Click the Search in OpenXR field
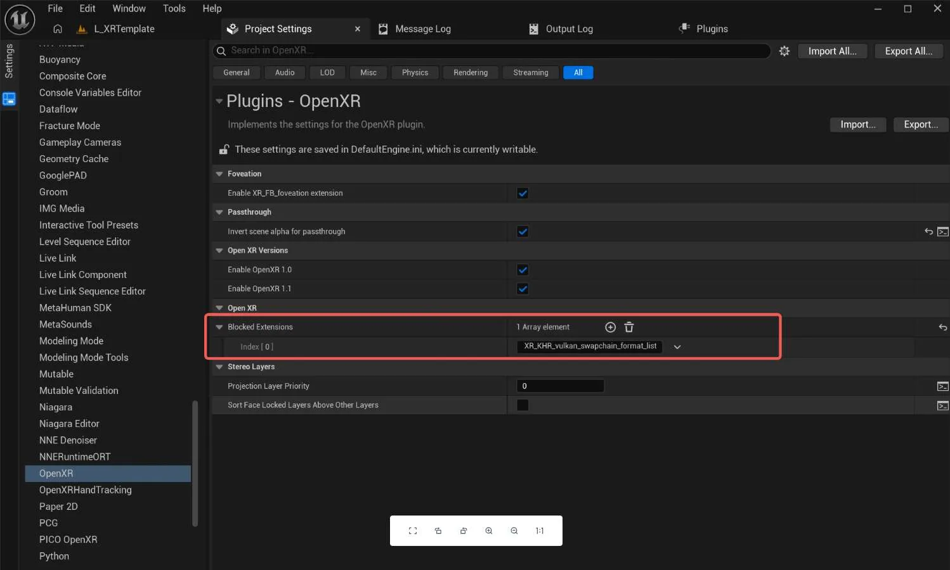 492,51
